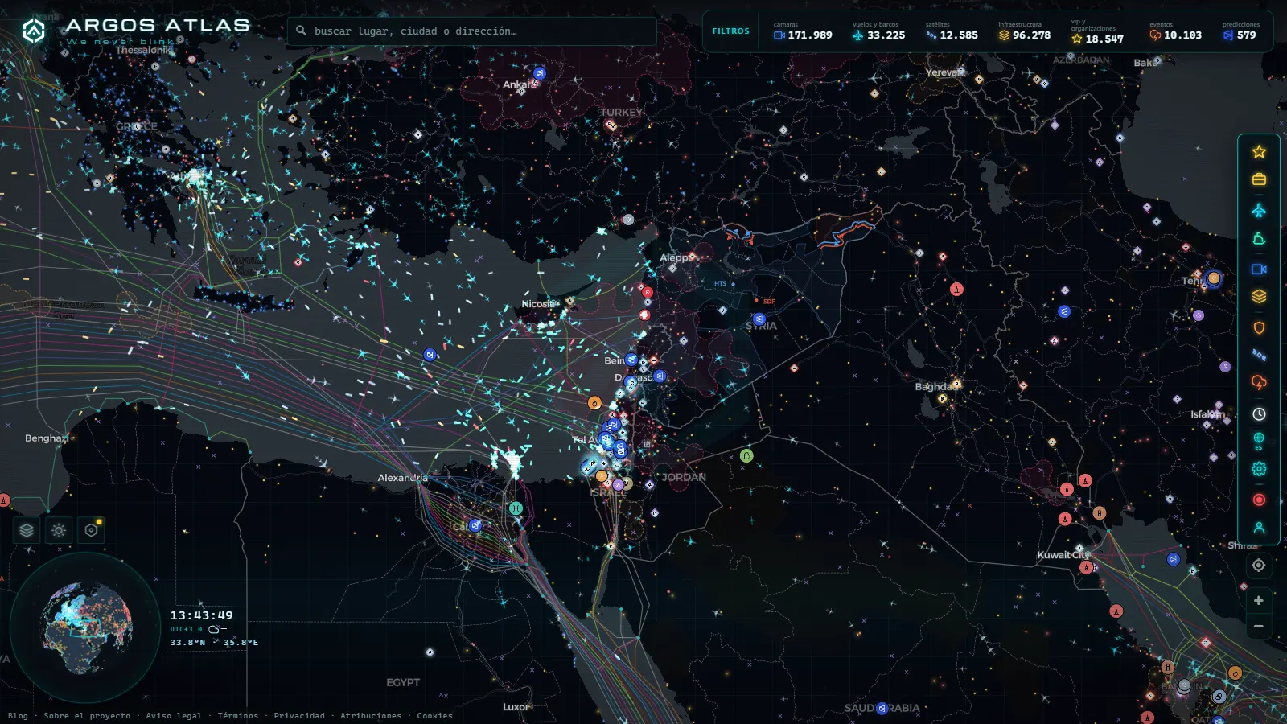Click the orange shield sidebar icon

pyautogui.click(x=1259, y=327)
